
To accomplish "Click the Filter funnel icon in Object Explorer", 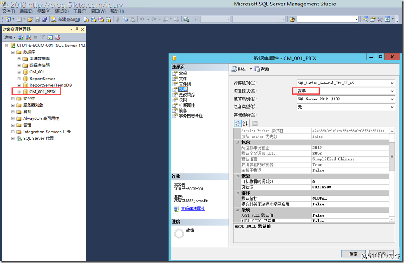I will [x=42, y=37].
